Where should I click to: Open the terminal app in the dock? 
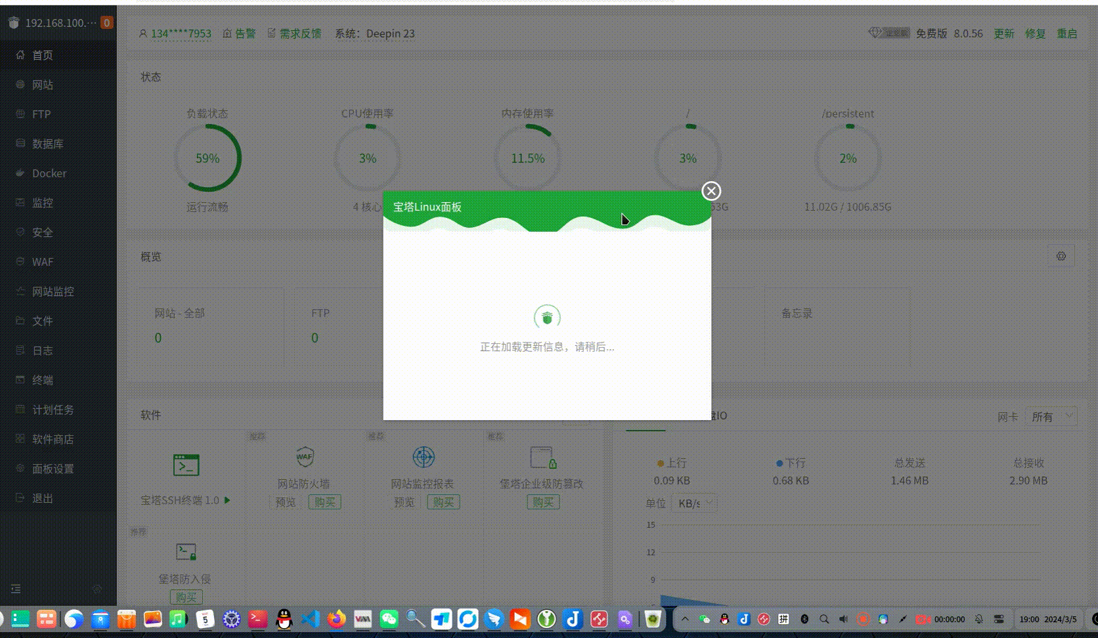[x=257, y=619]
